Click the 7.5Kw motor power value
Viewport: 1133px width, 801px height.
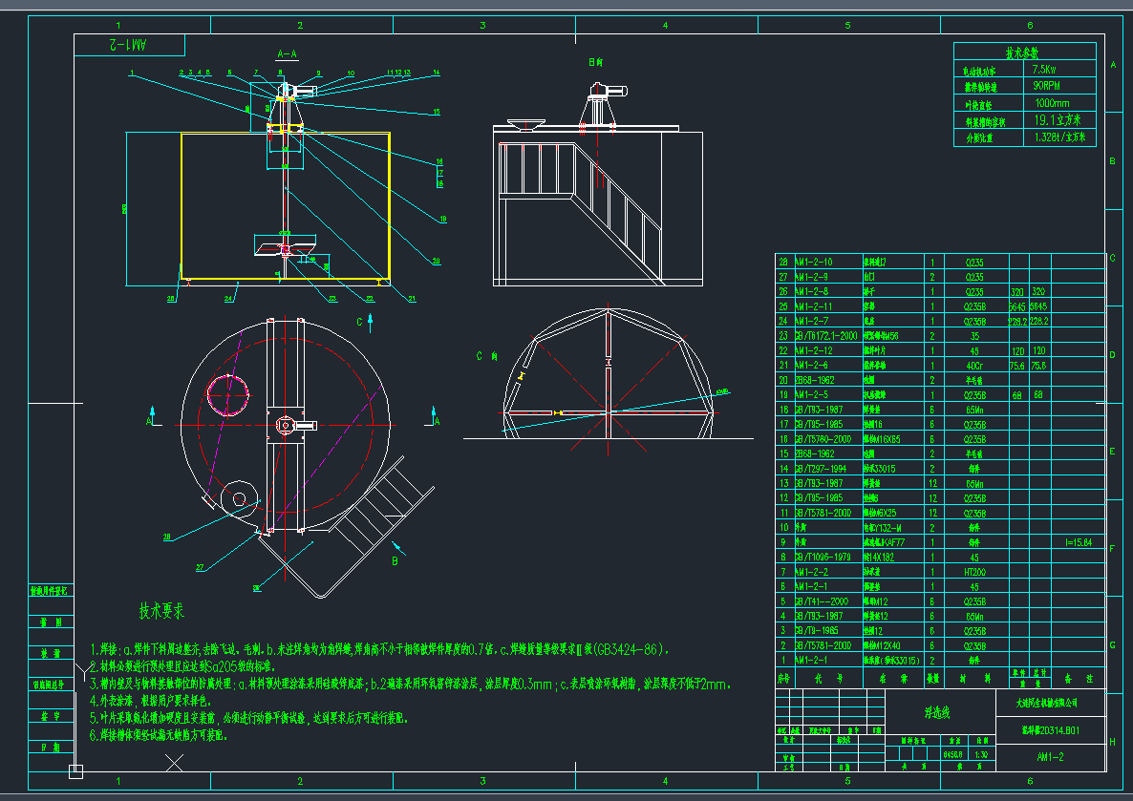click(1044, 70)
